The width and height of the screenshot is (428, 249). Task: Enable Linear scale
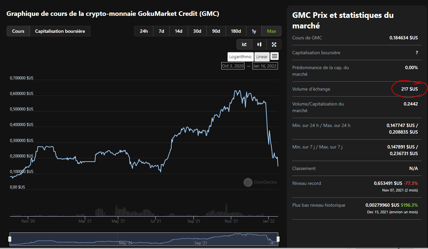pos(262,57)
